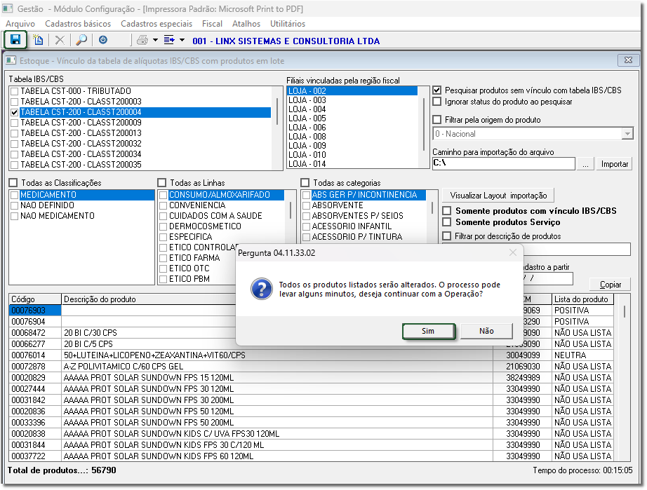
Task: Open the Fiscal menu
Action: point(212,24)
